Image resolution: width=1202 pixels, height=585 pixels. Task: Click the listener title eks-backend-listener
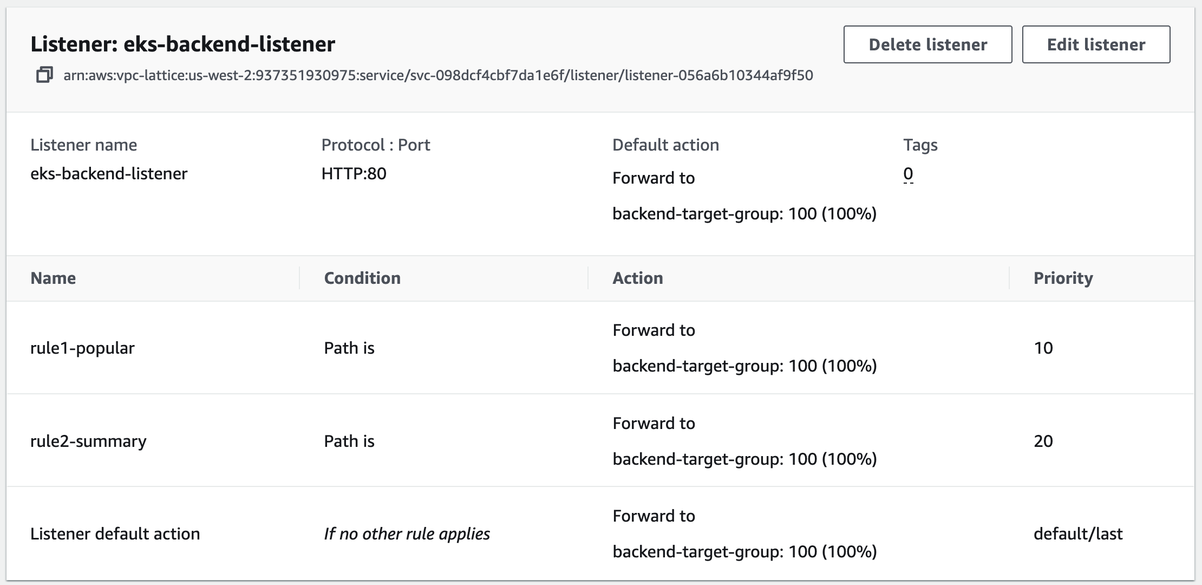(184, 44)
